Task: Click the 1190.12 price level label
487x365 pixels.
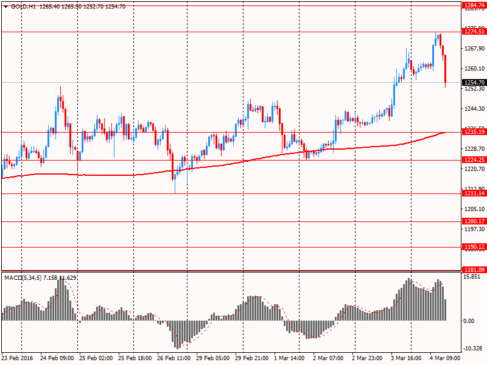Action: (x=474, y=247)
